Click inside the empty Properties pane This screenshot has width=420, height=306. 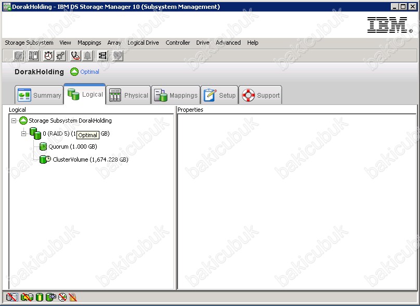pos(297,202)
